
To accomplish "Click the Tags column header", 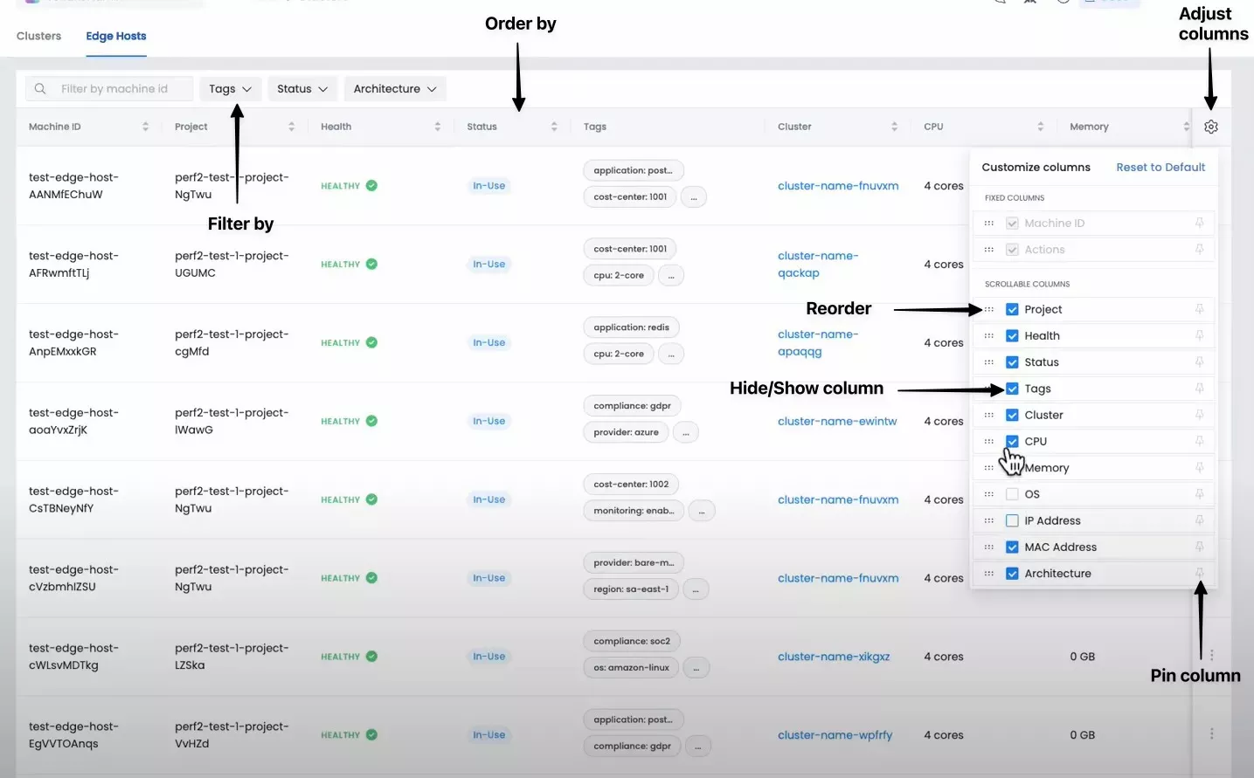I will click(594, 127).
